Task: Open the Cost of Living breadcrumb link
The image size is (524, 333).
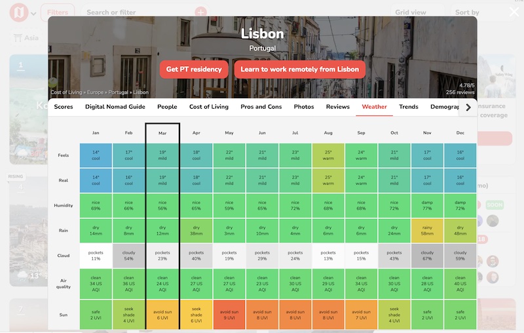Action: point(66,92)
